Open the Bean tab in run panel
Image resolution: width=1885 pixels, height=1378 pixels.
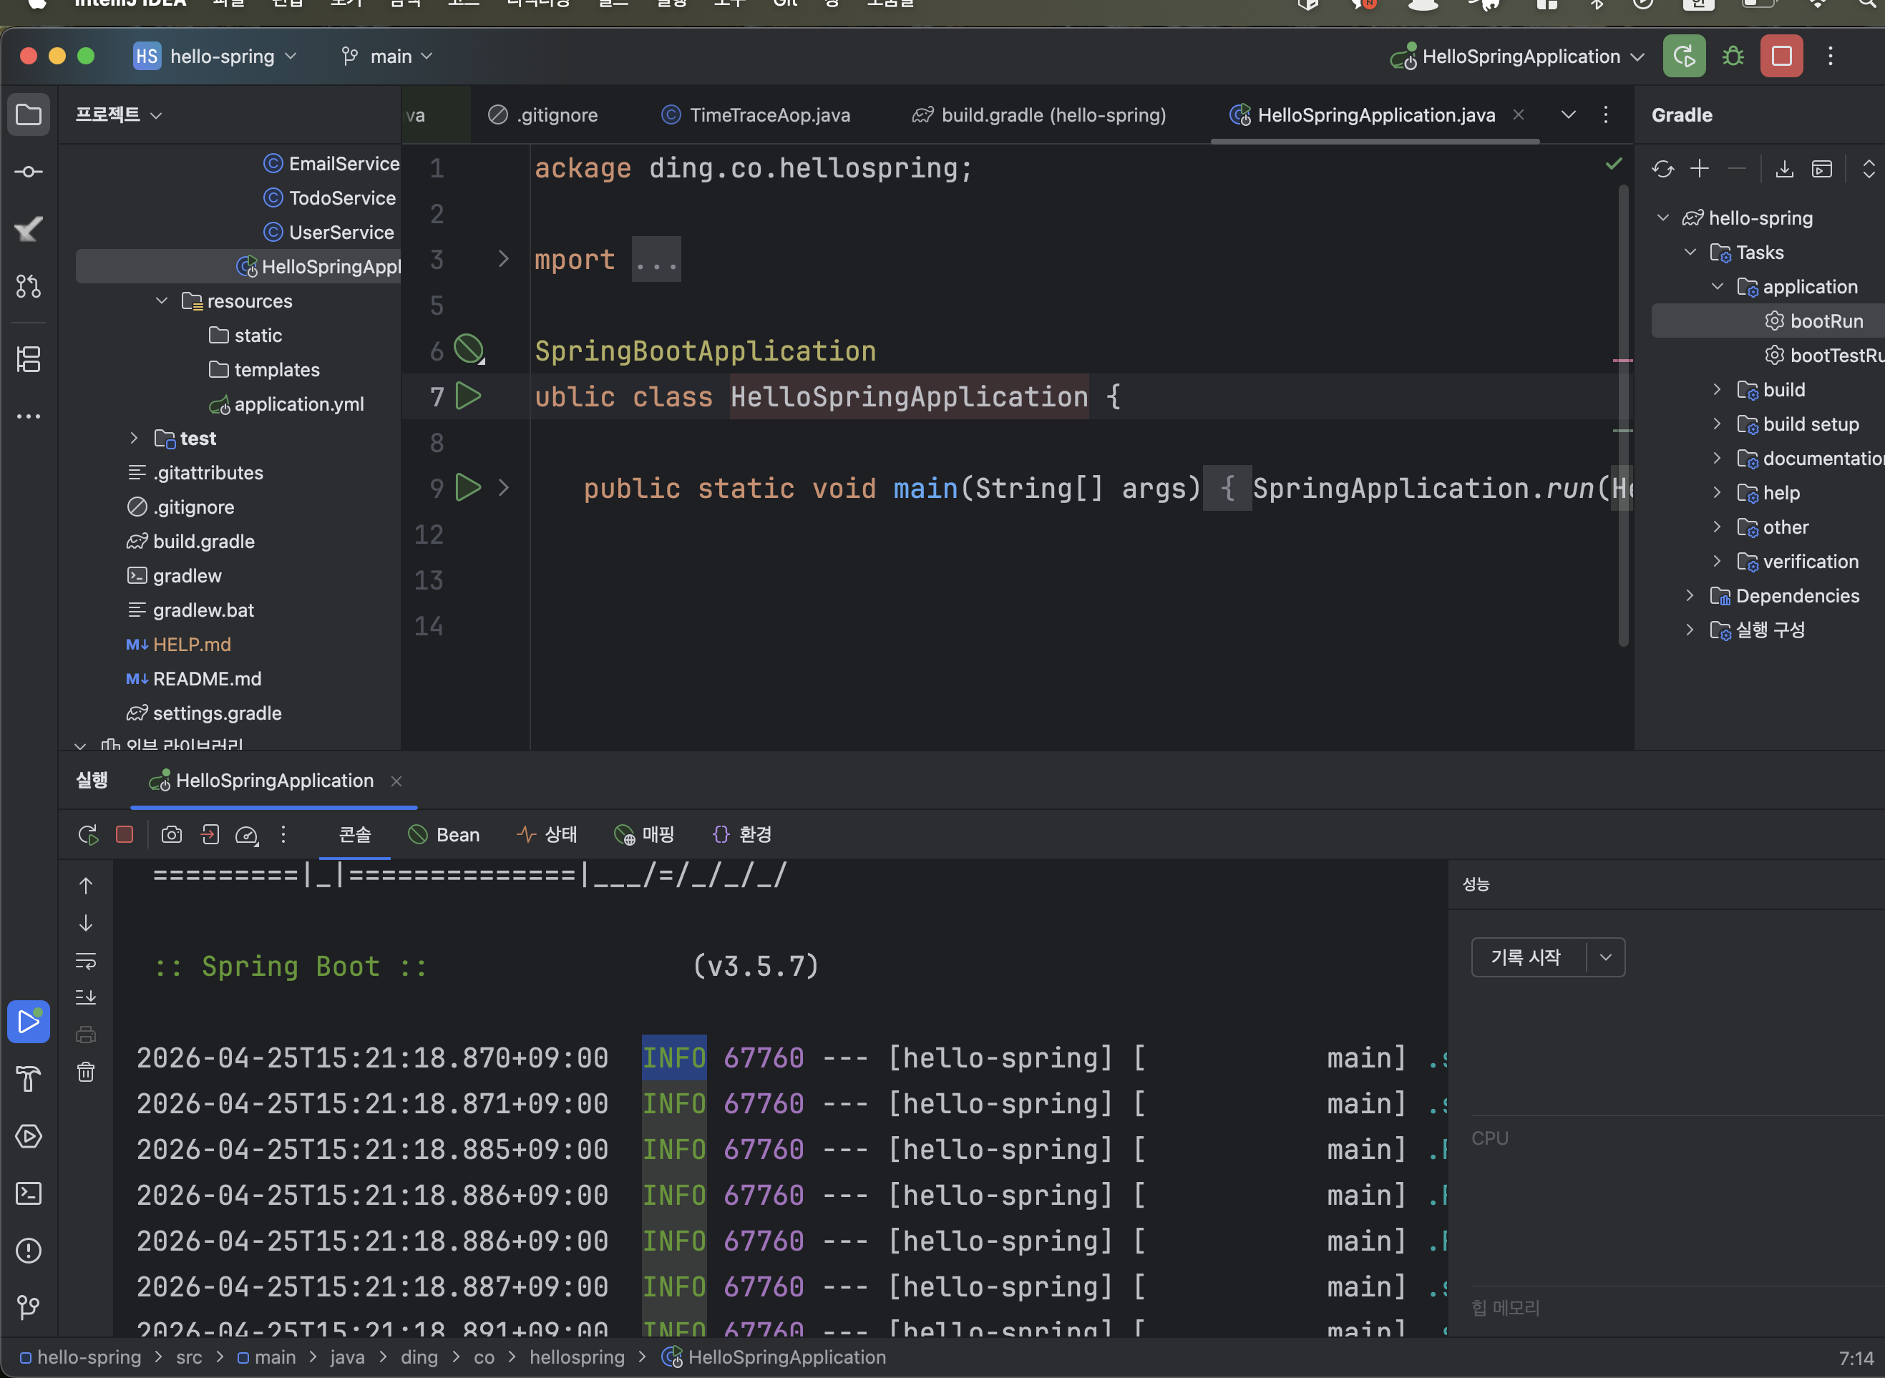coord(444,834)
